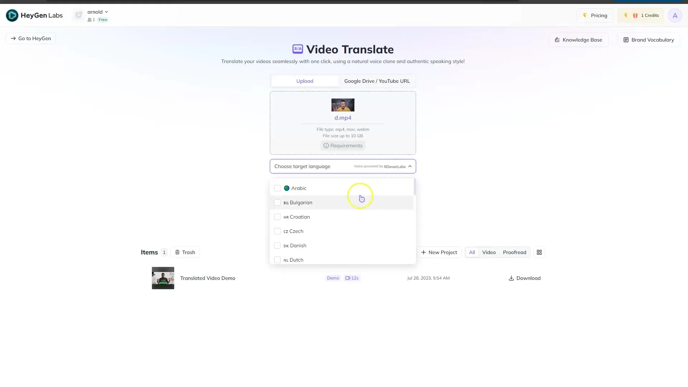Switch to Google Drive / YouTube URL tab
The width and height of the screenshot is (688, 387).
[377, 81]
